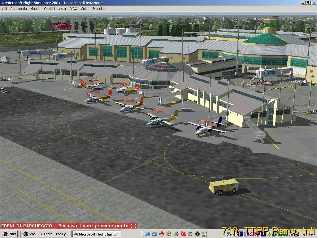This screenshot has height=238, width=317.
Task: Open the Mondo menu
Action: pos(35,9)
